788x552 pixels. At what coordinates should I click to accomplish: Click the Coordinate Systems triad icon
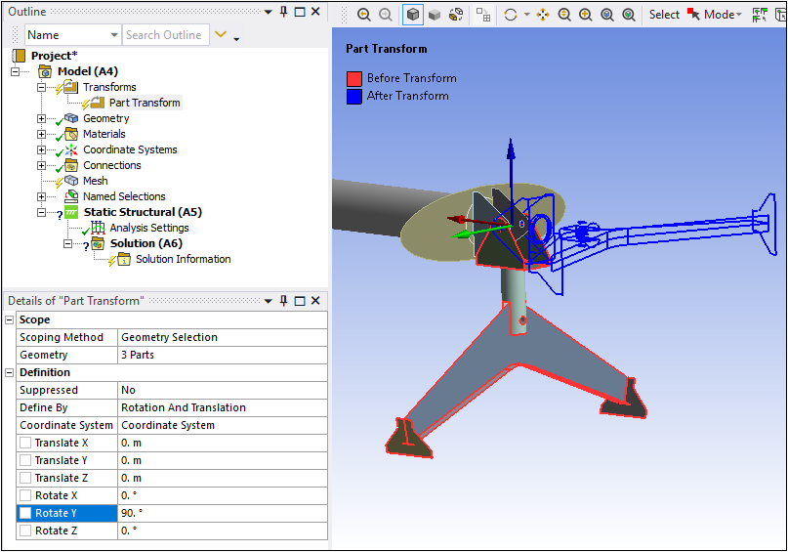click(71, 149)
